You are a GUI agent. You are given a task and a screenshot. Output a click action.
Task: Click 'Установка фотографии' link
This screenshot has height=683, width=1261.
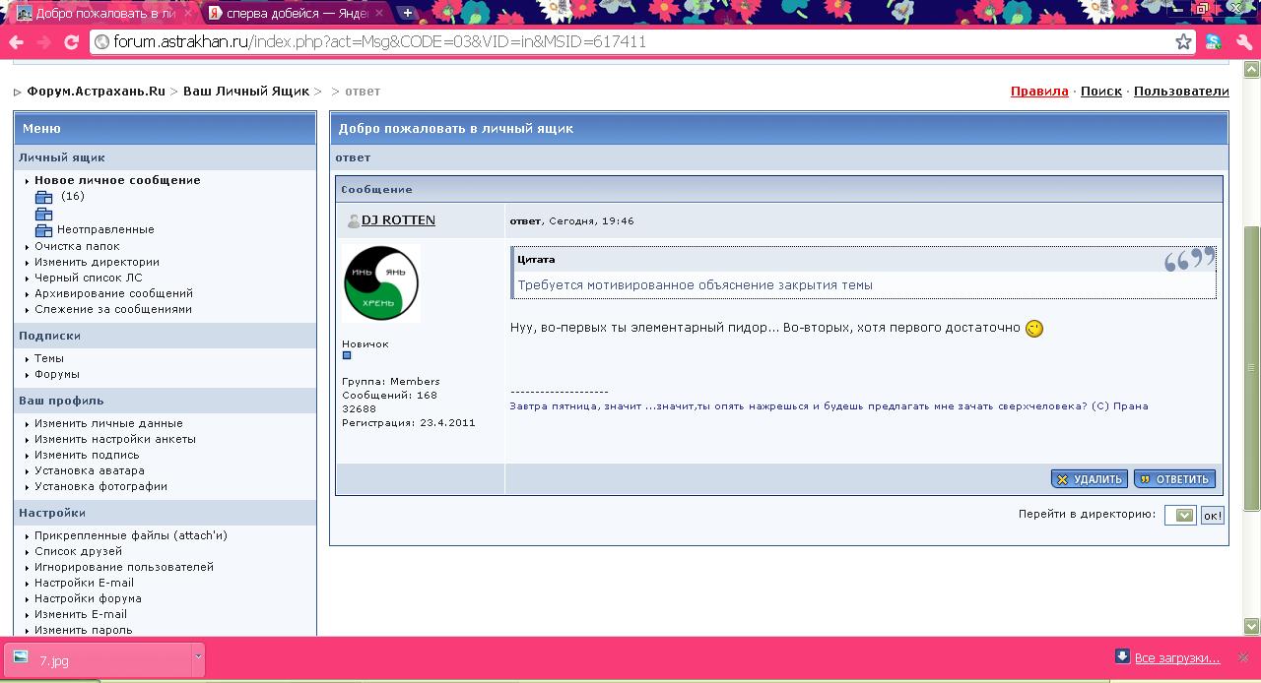pyautogui.click(x=100, y=486)
